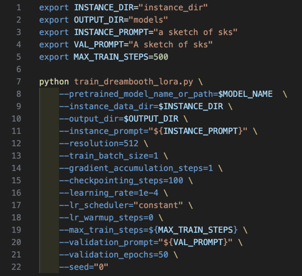Click --max_train_steps argument on line 19

click(101, 230)
